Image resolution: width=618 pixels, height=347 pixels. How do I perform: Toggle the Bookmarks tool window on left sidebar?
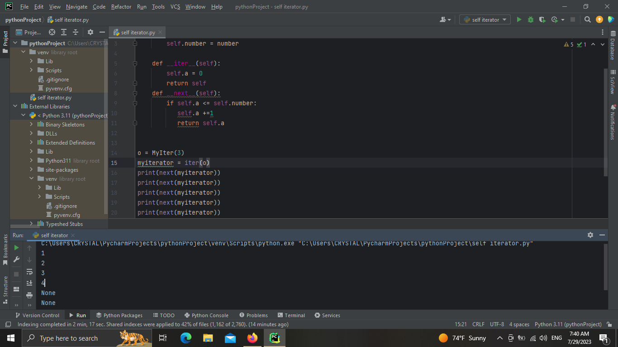coord(5,249)
